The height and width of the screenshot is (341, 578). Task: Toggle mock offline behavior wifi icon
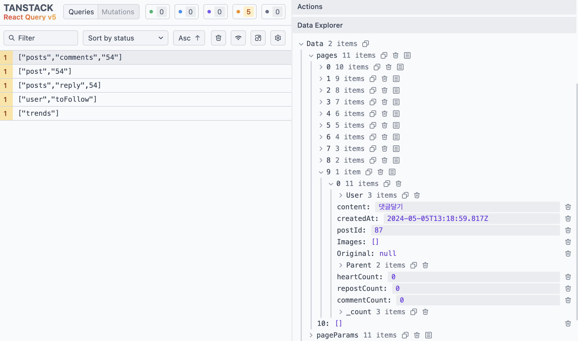[x=238, y=38]
